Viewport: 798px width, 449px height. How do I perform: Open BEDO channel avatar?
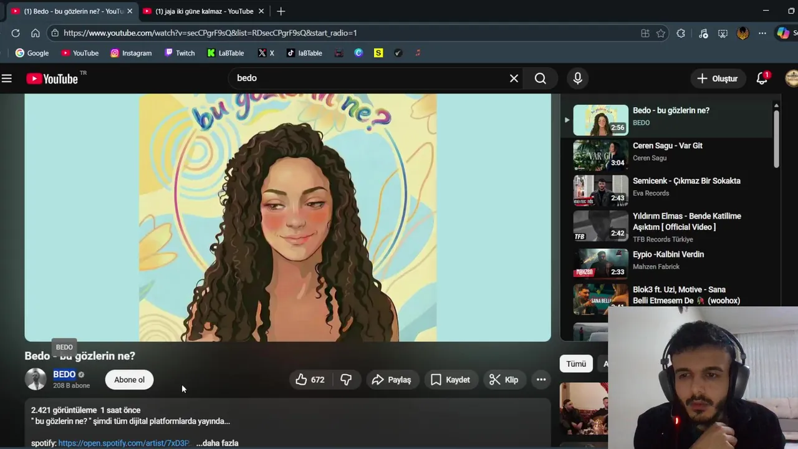tap(36, 379)
